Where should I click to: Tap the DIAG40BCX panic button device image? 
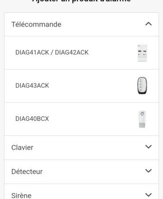(x=142, y=119)
